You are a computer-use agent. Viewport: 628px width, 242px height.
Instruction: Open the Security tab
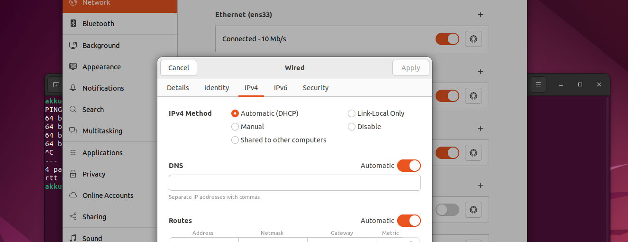(316, 88)
